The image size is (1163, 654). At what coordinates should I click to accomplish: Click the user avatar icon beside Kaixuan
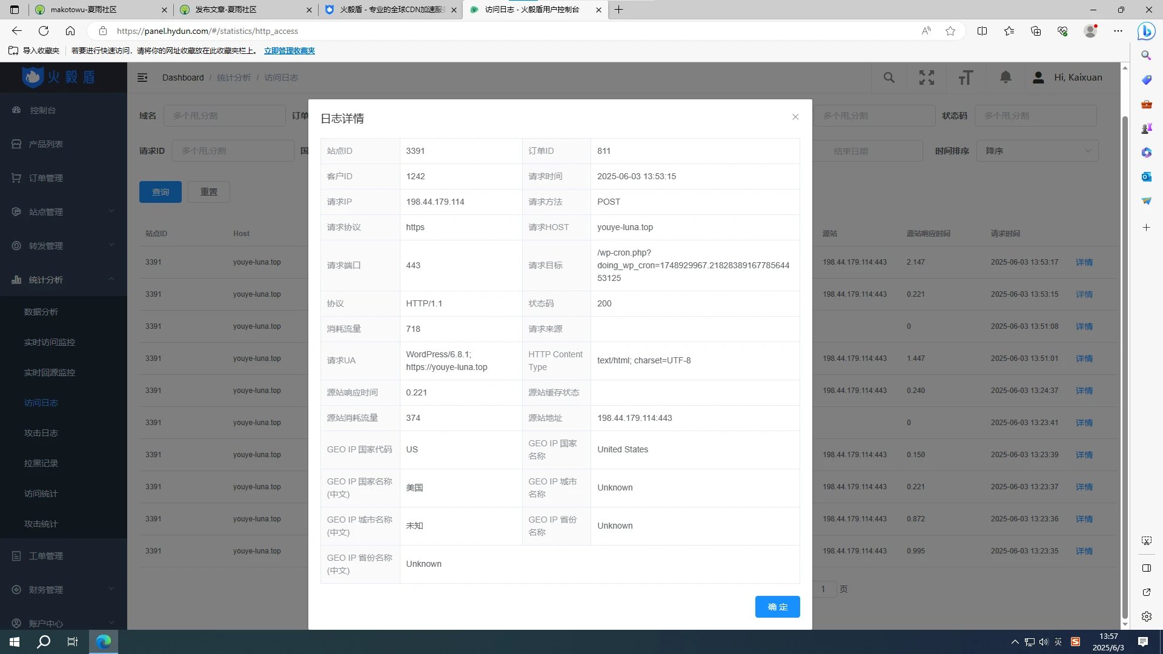click(1038, 78)
